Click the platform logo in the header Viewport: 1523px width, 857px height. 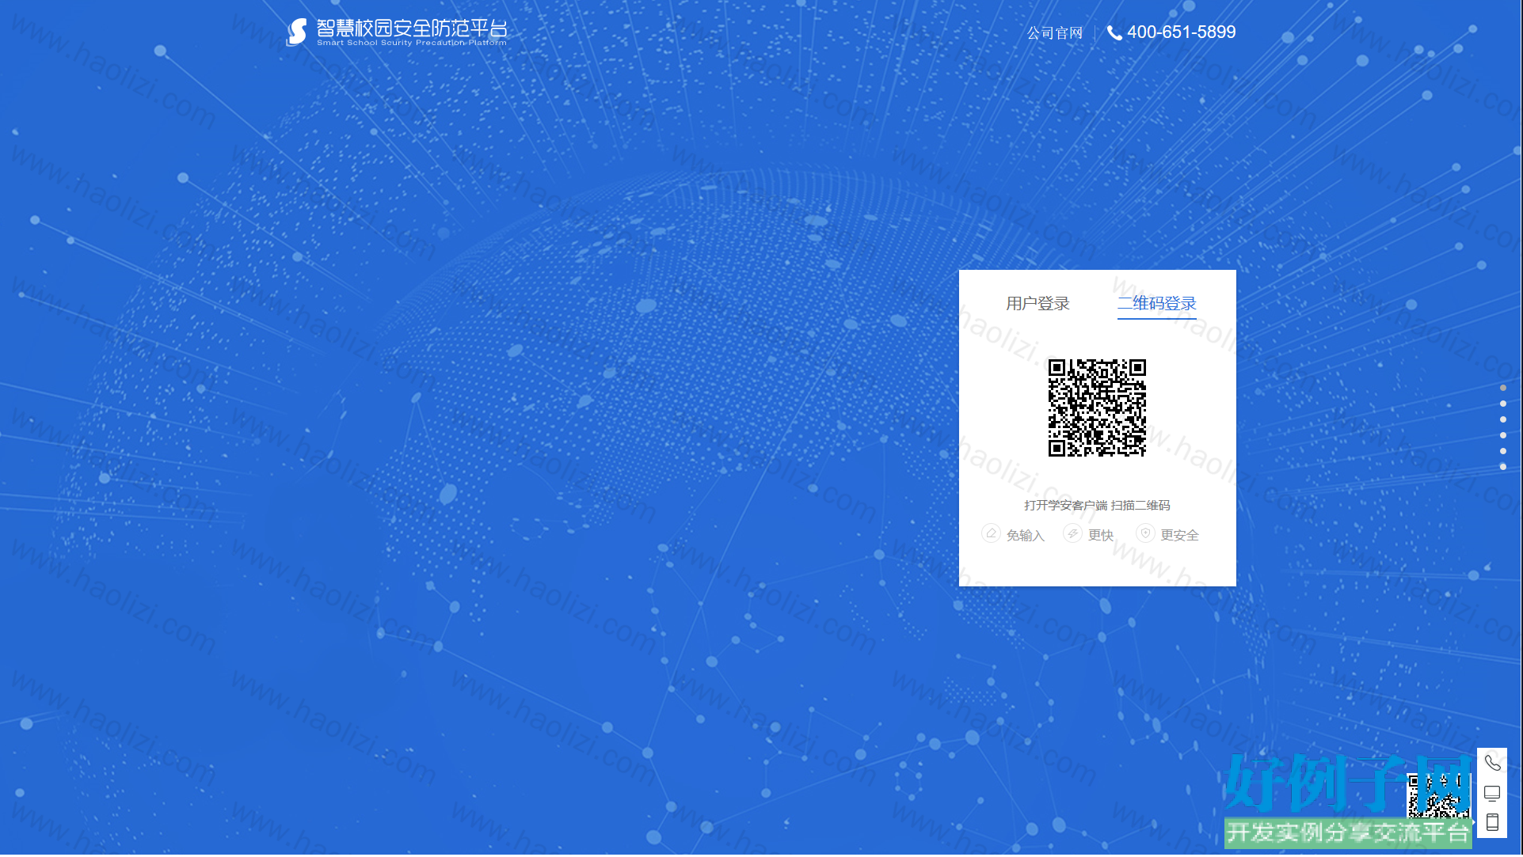[x=396, y=32]
